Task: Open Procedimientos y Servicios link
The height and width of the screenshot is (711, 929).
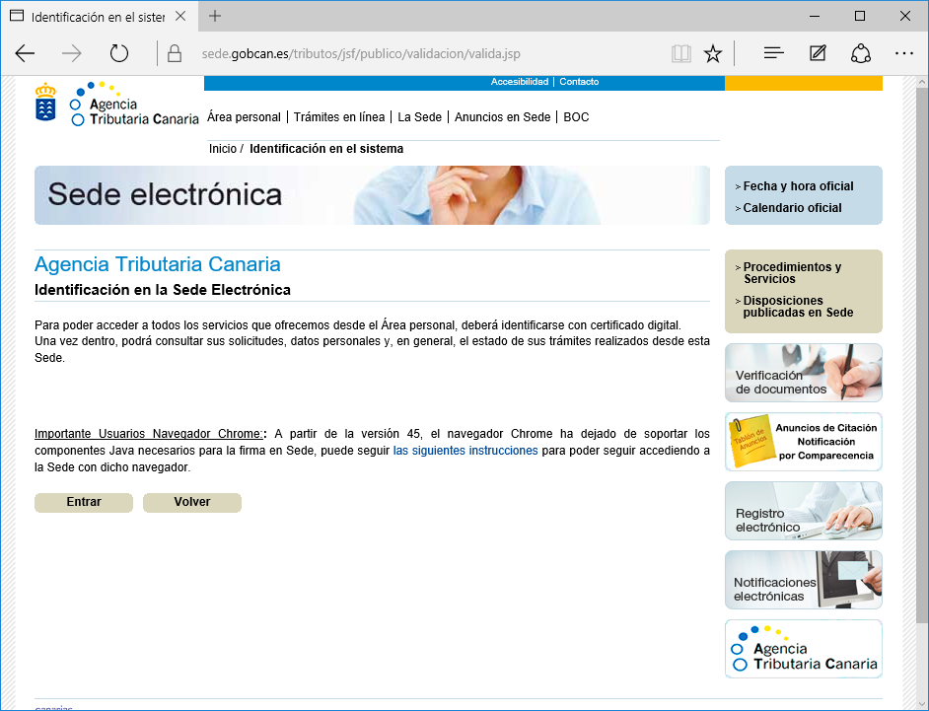Action: click(x=792, y=272)
